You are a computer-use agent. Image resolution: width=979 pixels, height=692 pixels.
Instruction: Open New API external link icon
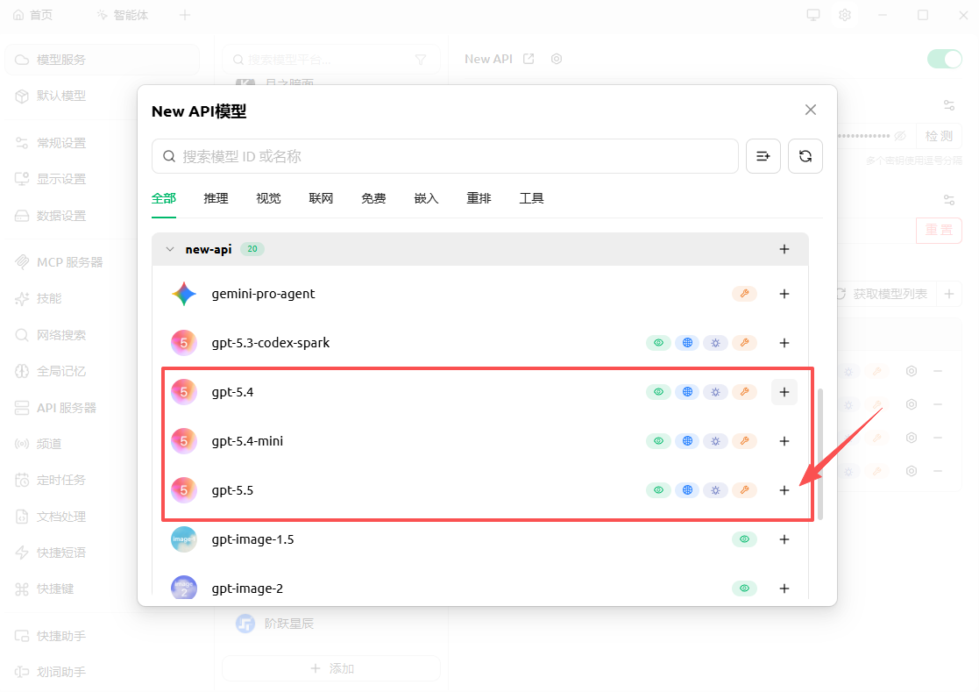[x=529, y=59]
